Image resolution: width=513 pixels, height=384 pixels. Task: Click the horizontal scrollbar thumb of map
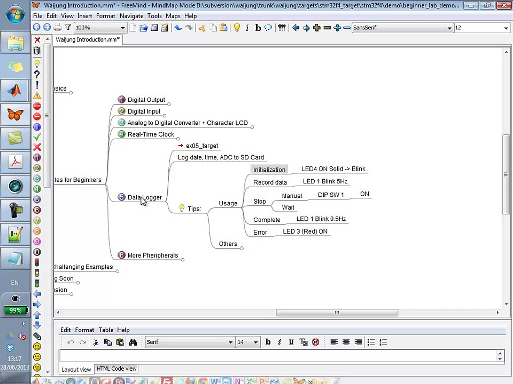(337, 313)
